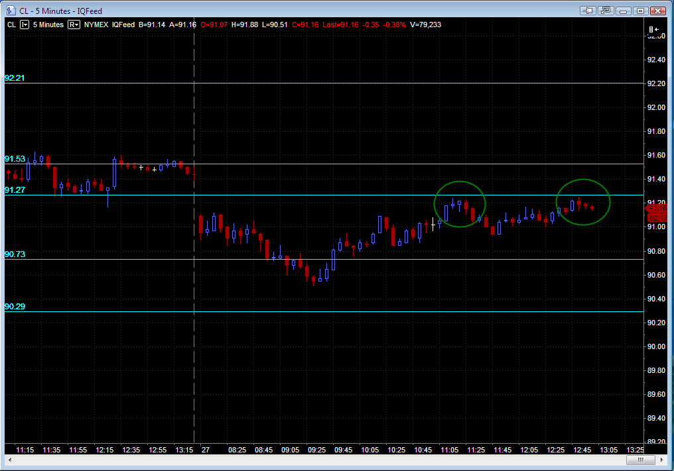Click the 92.21 level label
Viewport: 674px width, 471px height.
point(15,78)
